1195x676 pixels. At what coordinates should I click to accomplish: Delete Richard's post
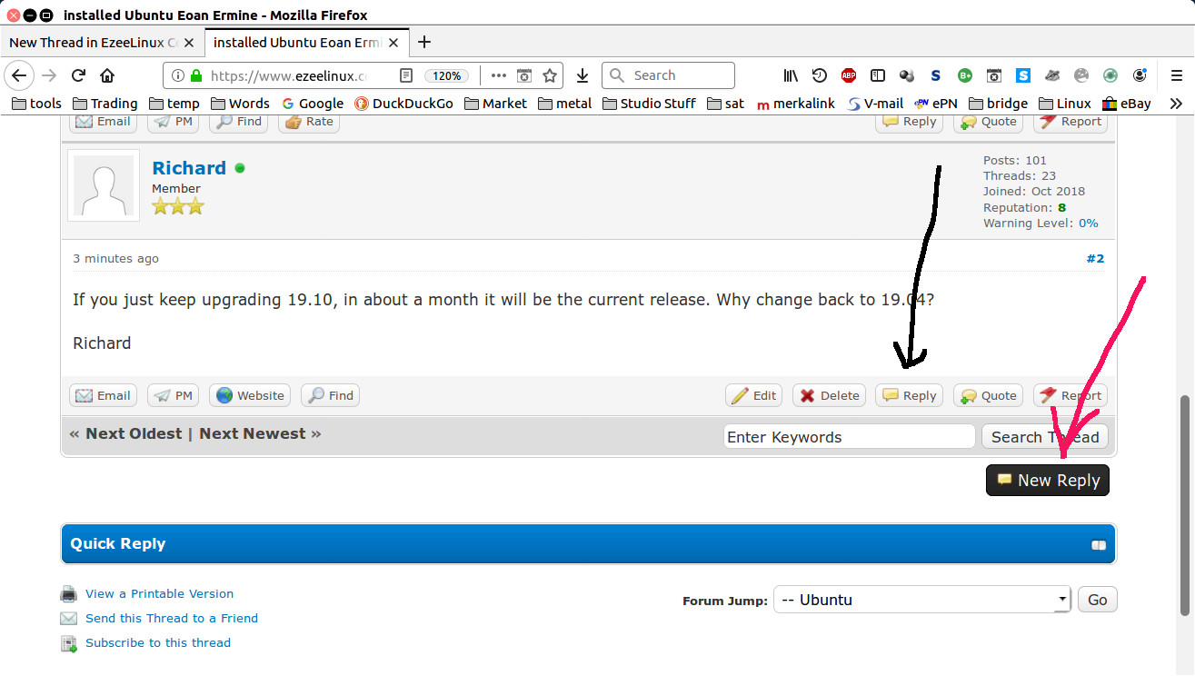point(829,395)
